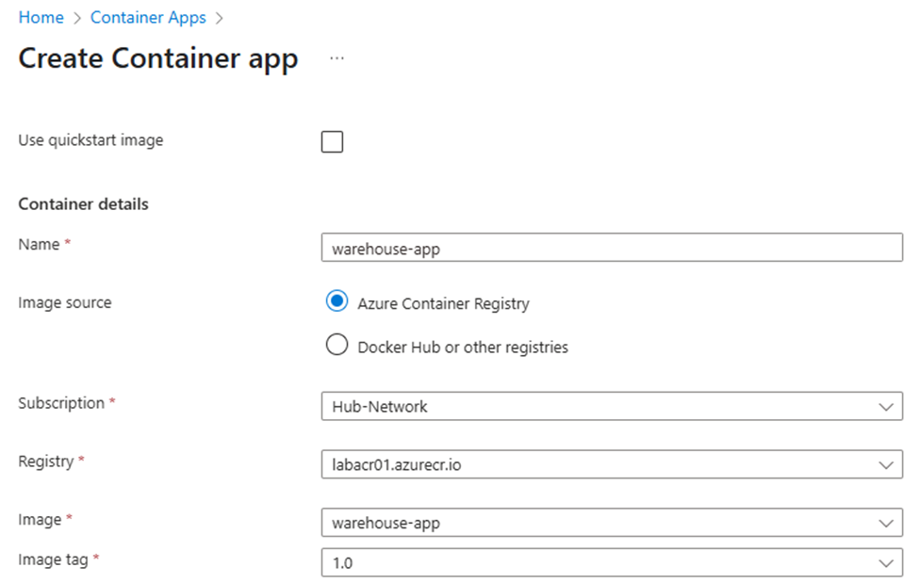
Task: Open the Image tag dropdown
Action: click(x=612, y=563)
